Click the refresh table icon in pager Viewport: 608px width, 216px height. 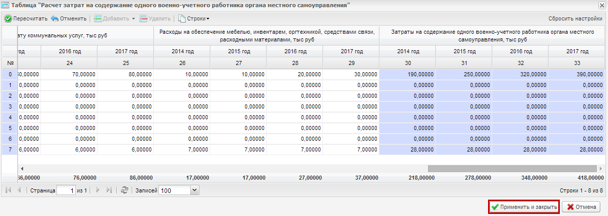pos(125,190)
